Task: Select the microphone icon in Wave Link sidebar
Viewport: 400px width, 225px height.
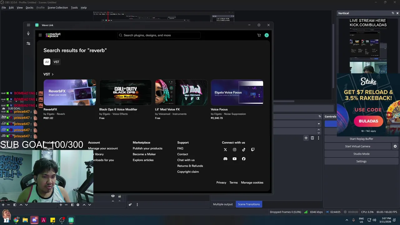Action: pyautogui.click(x=28, y=33)
